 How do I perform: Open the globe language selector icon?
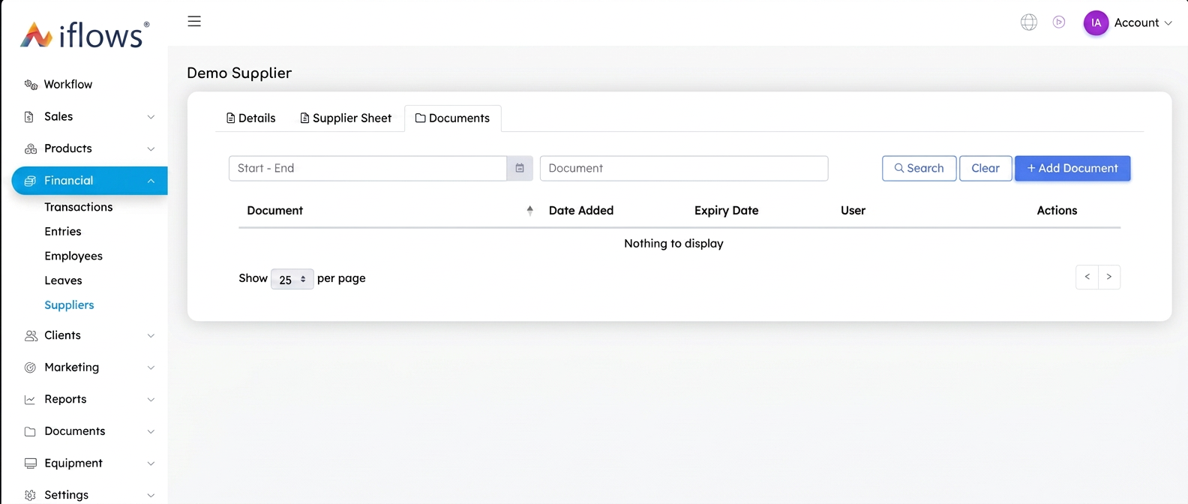(1029, 22)
